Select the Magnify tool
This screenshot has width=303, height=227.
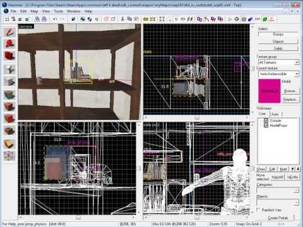click(9, 44)
